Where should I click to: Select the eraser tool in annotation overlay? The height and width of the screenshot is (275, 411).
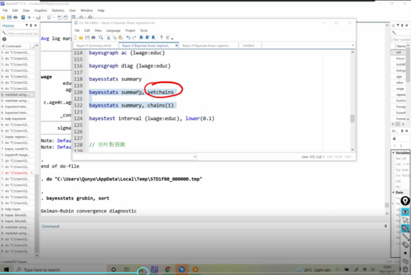pos(406,245)
